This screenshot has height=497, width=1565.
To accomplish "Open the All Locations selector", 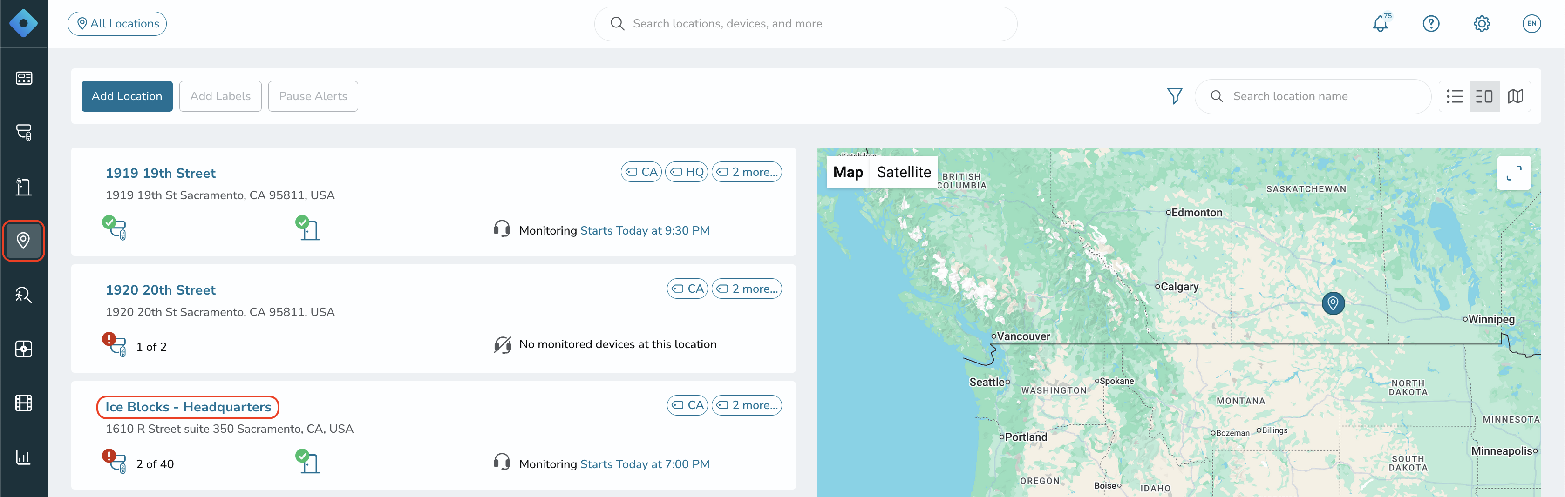I will (117, 24).
